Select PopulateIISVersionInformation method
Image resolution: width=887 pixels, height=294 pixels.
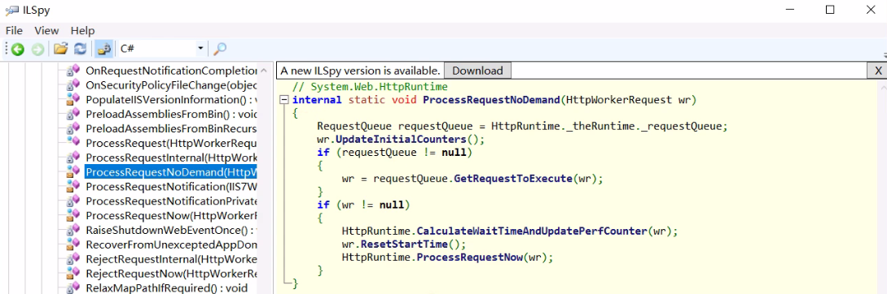coord(171,99)
